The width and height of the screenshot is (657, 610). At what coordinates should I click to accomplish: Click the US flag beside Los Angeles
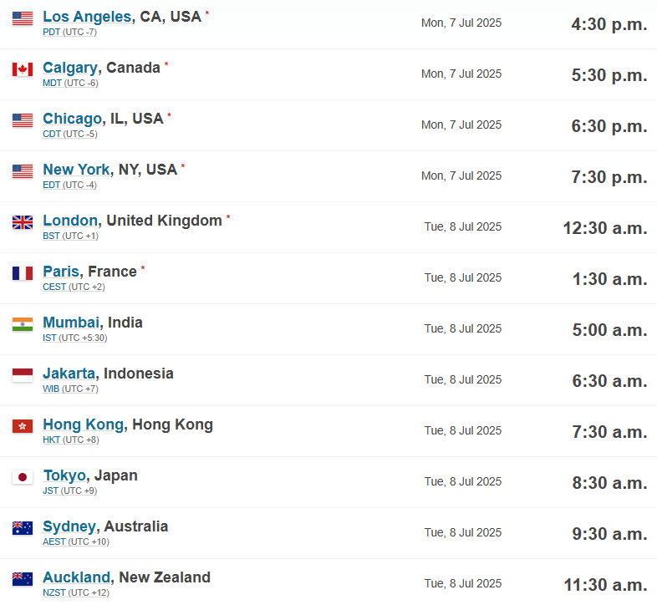tap(23, 18)
